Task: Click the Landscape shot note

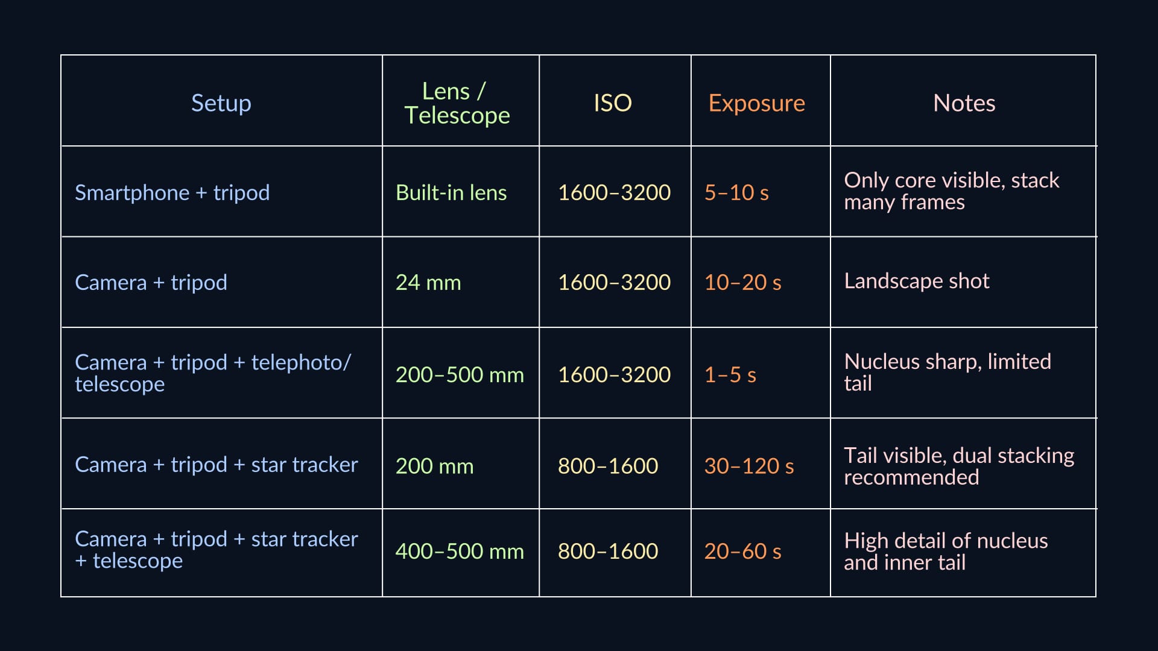Action: [x=916, y=281]
